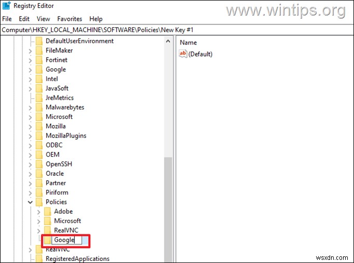Collapse the Policies key
Screen dimensions: 354x263
pos(30,202)
